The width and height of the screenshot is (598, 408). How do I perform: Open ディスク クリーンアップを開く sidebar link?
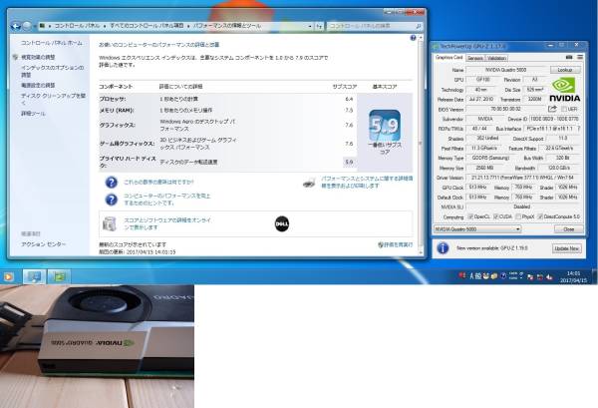coord(53,99)
